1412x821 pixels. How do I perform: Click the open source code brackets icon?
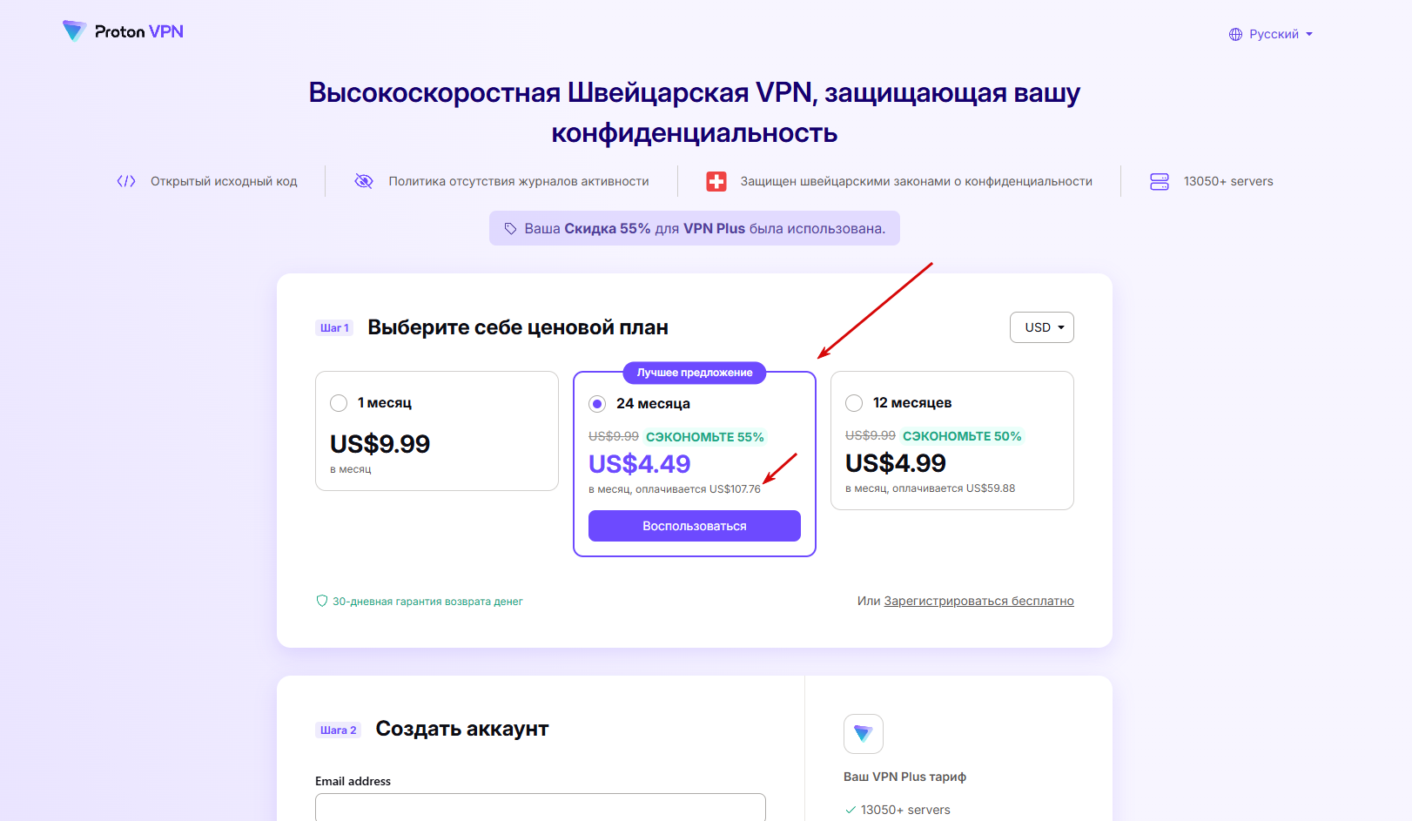point(126,181)
